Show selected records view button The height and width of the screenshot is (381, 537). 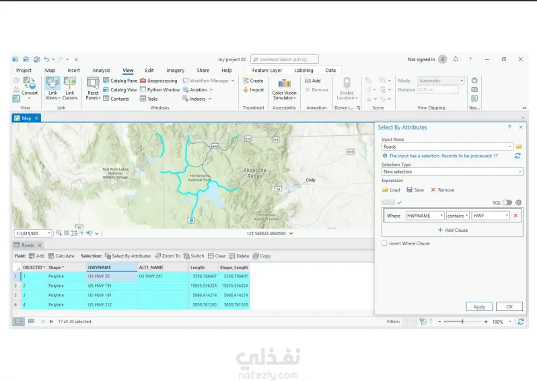[31, 321]
